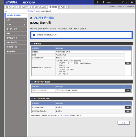Click the info icon in the message box
The image size is (136, 137).
[x=34, y=35]
